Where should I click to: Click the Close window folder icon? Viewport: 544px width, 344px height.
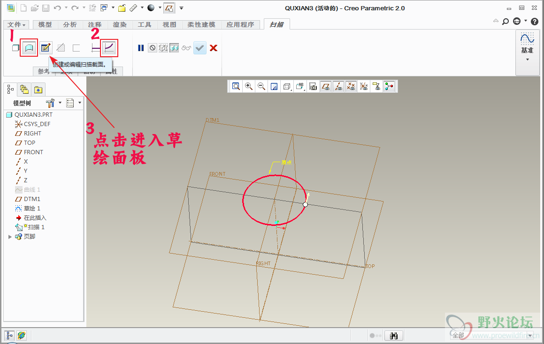coord(122,7)
